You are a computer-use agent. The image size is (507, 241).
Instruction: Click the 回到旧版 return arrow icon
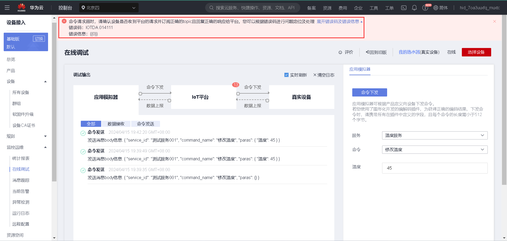pos(367,52)
